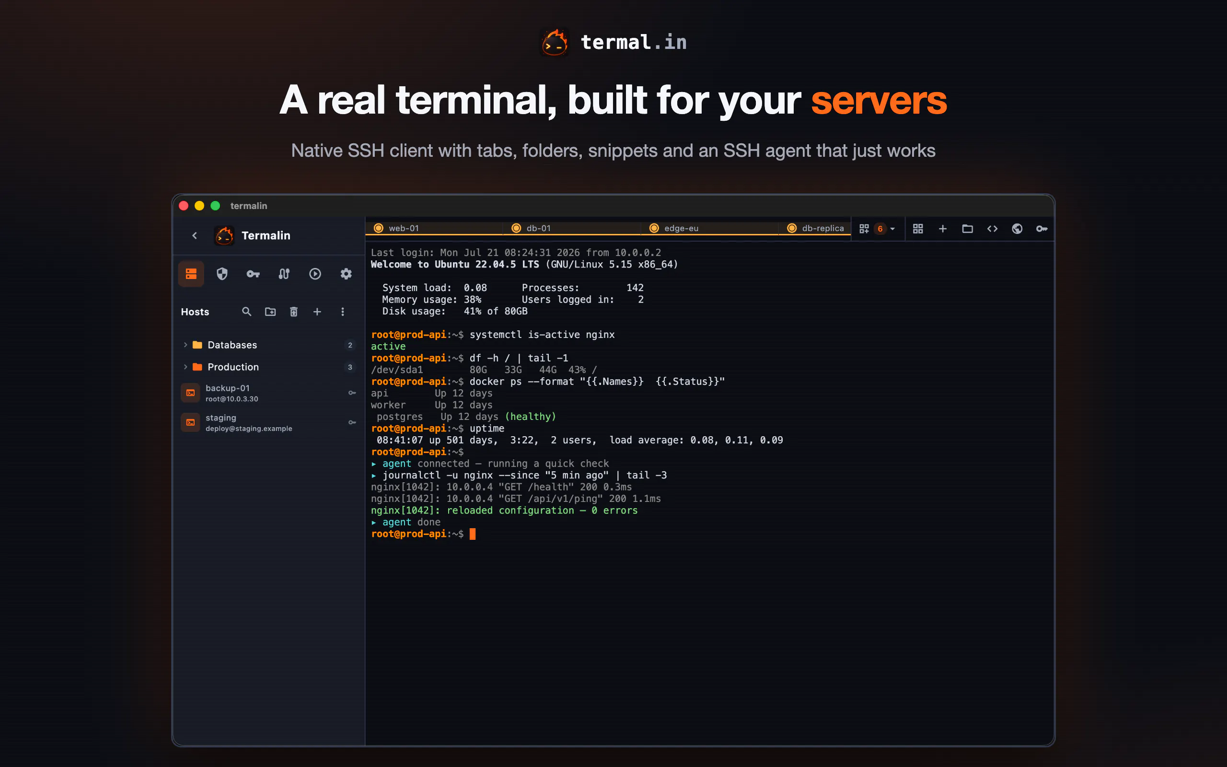Open the Hosts section icon in sidebar

coord(191,274)
